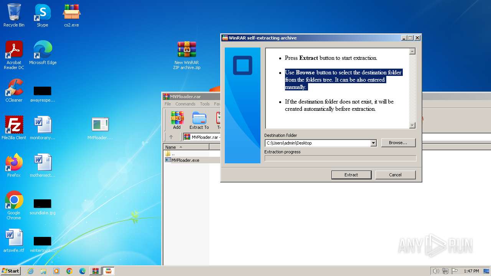The width and height of the screenshot is (491, 276).
Task: Click the scroll up arrow in the instructions pane
Action: [412, 51]
